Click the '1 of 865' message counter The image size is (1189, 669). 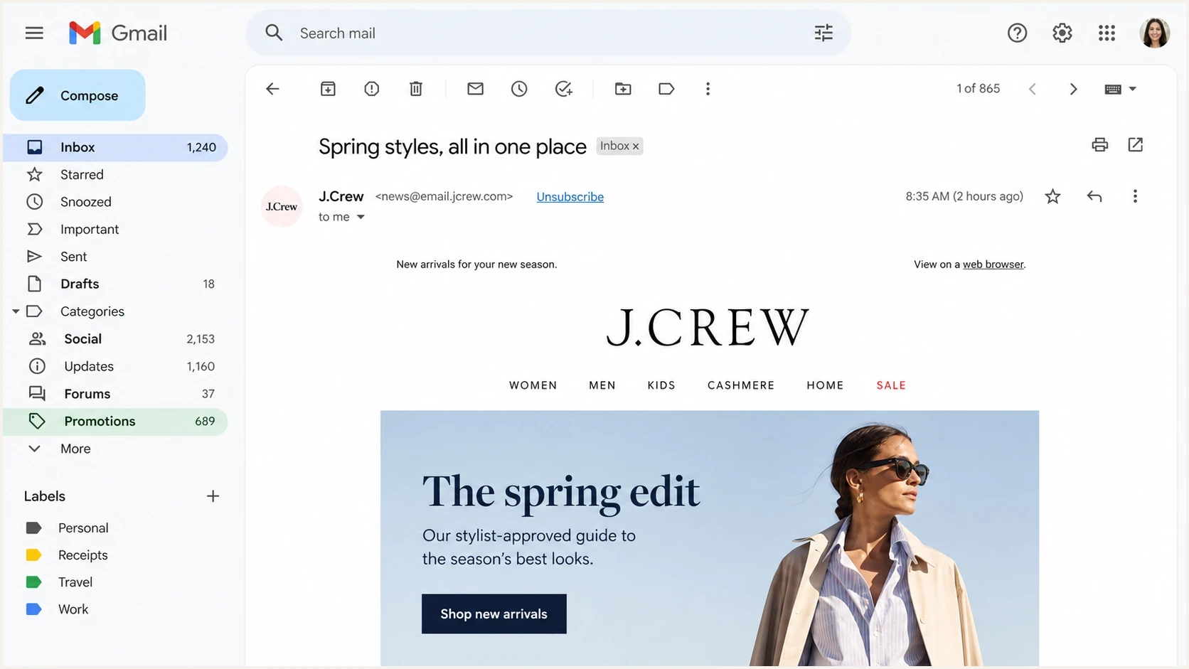[x=978, y=89]
